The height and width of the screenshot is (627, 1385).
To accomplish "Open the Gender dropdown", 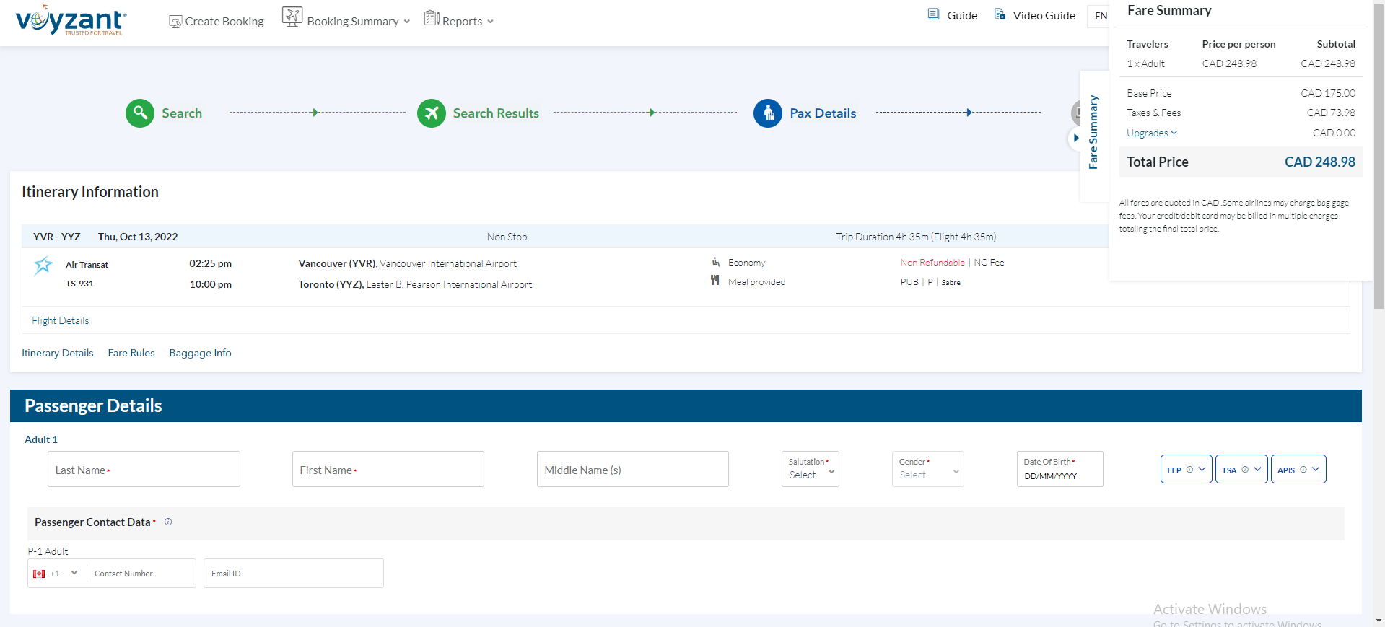I will [x=927, y=470].
